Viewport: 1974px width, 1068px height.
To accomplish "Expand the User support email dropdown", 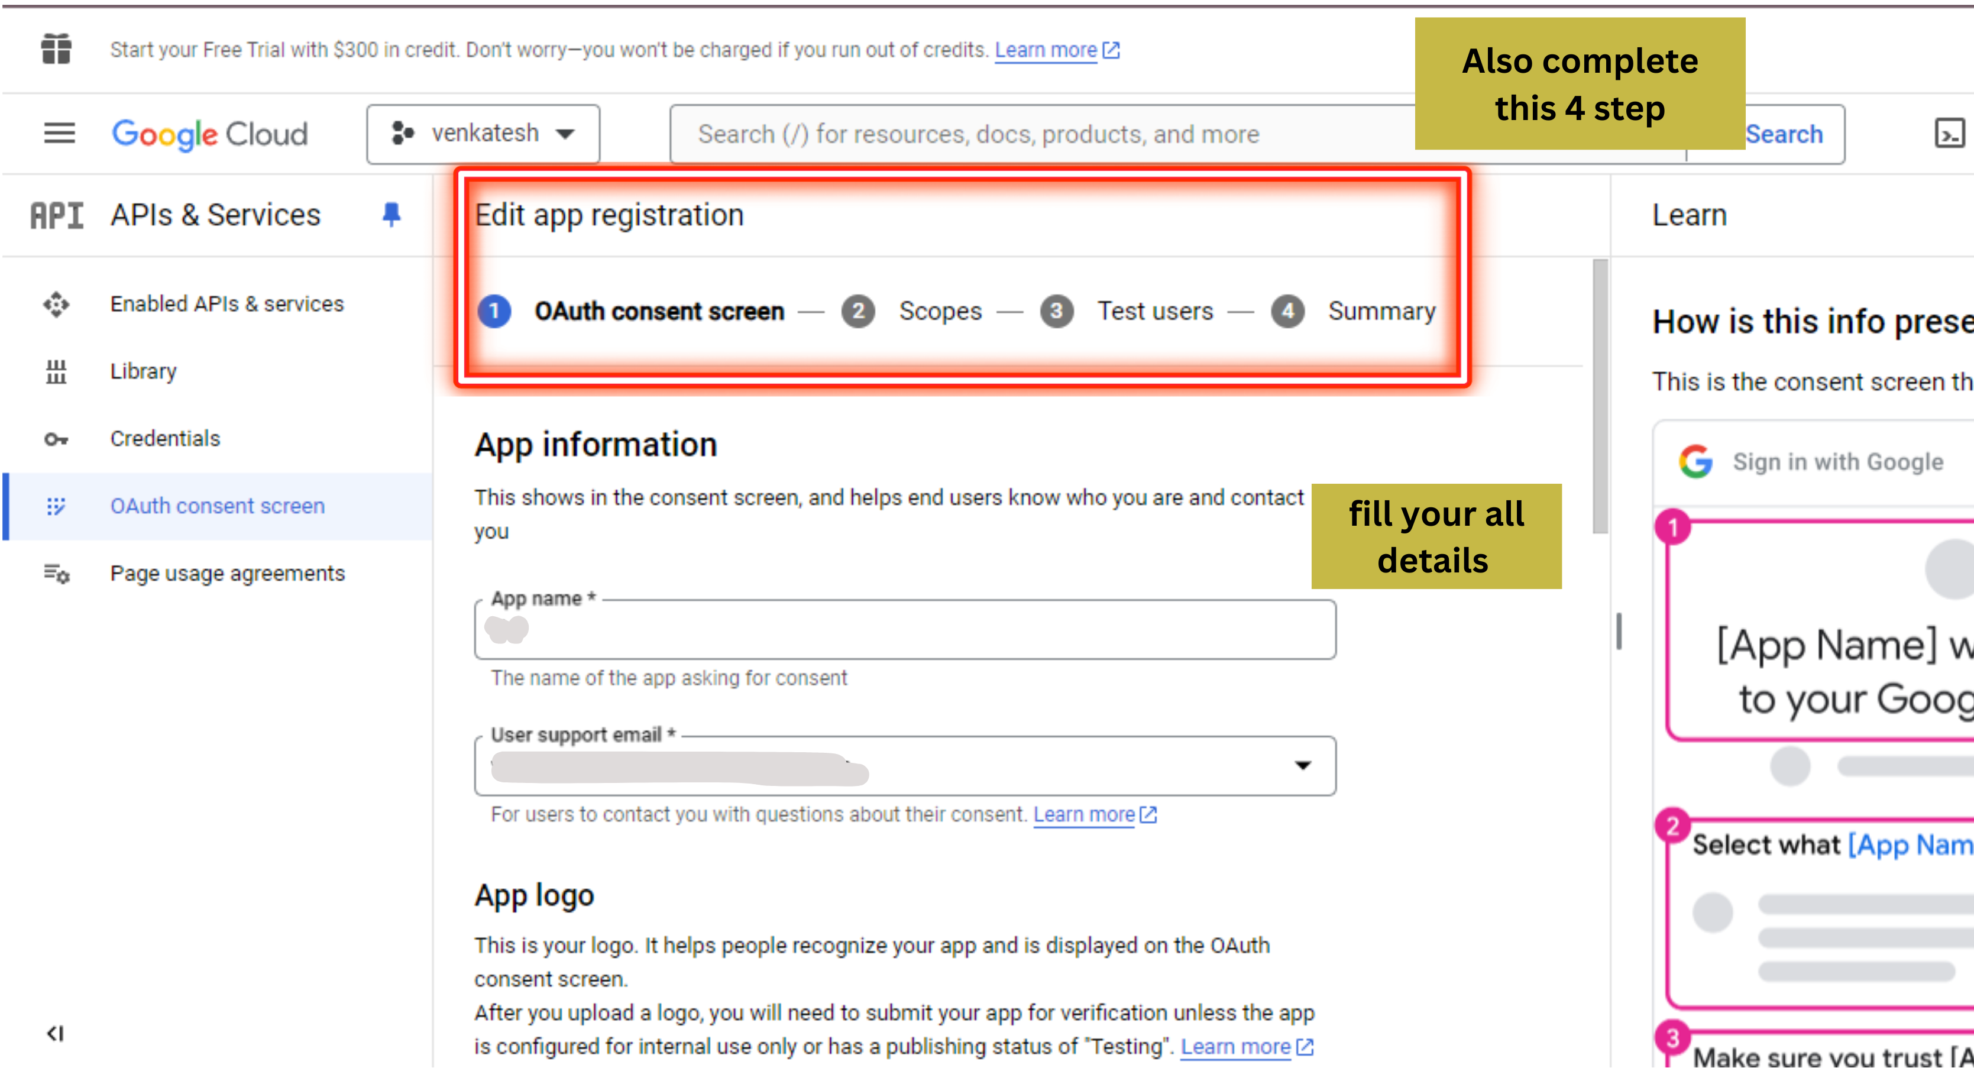I will [x=1303, y=765].
